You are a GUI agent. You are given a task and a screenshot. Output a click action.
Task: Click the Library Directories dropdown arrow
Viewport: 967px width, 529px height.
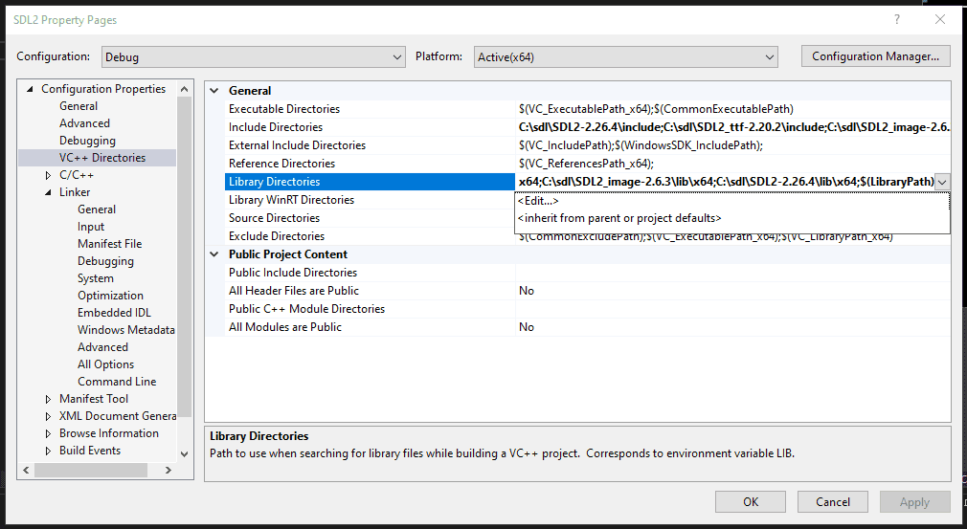pyautogui.click(x=942, y=182)
